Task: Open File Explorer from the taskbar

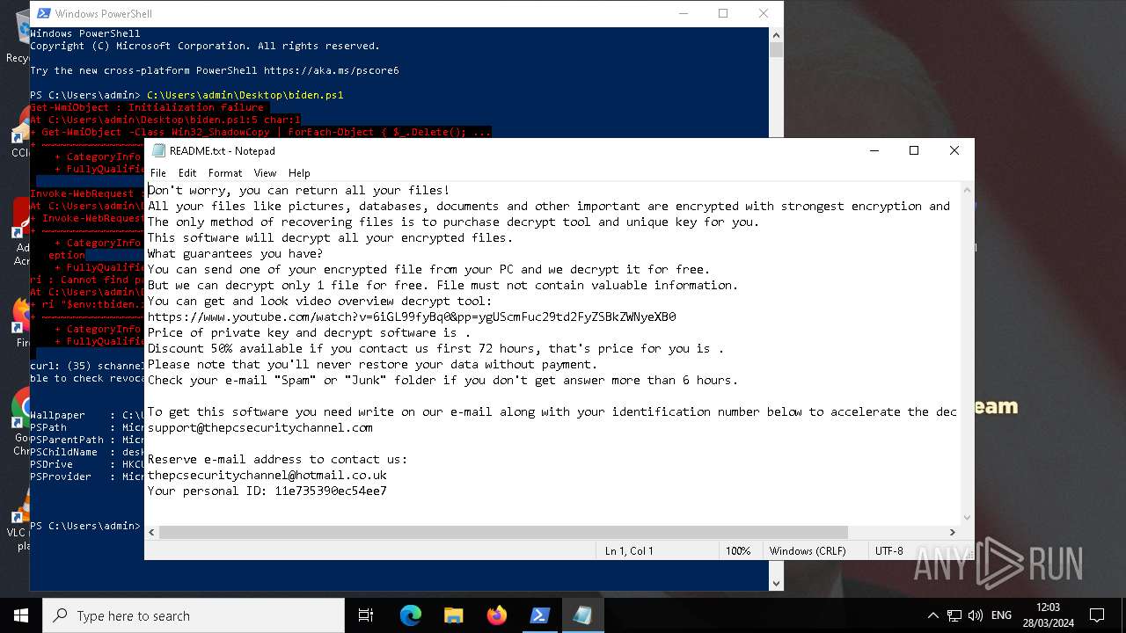Action: pyautogui.click(x=453, y=615)
